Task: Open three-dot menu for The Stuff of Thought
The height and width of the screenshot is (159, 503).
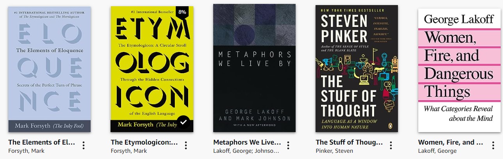Action: pyautogui.click(x=391, y=146)
